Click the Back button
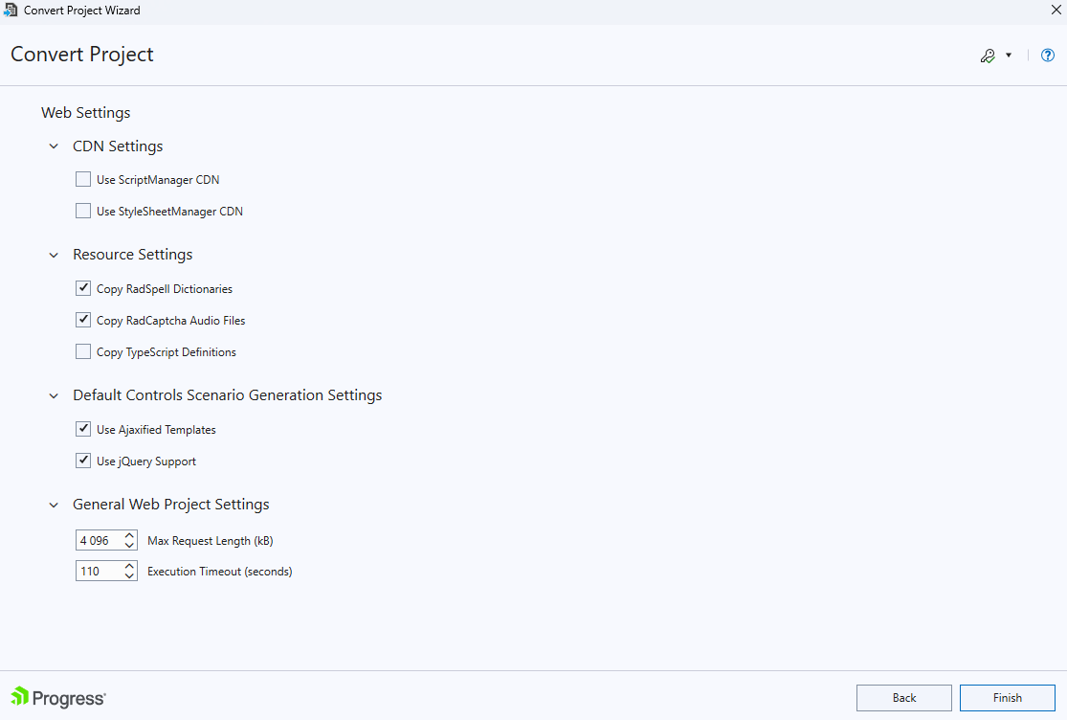The height and width of the screenshot is (720, 1067). 903,697
